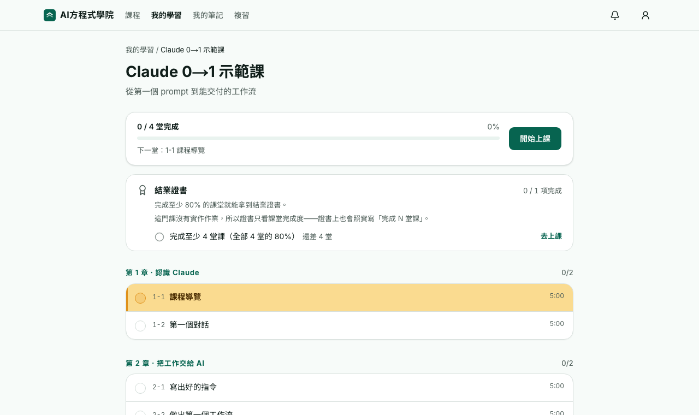
Task: Toggle the 2-1 寫出好的指令 completion circle
Action: pyautogui.click(x=140, y=388)
